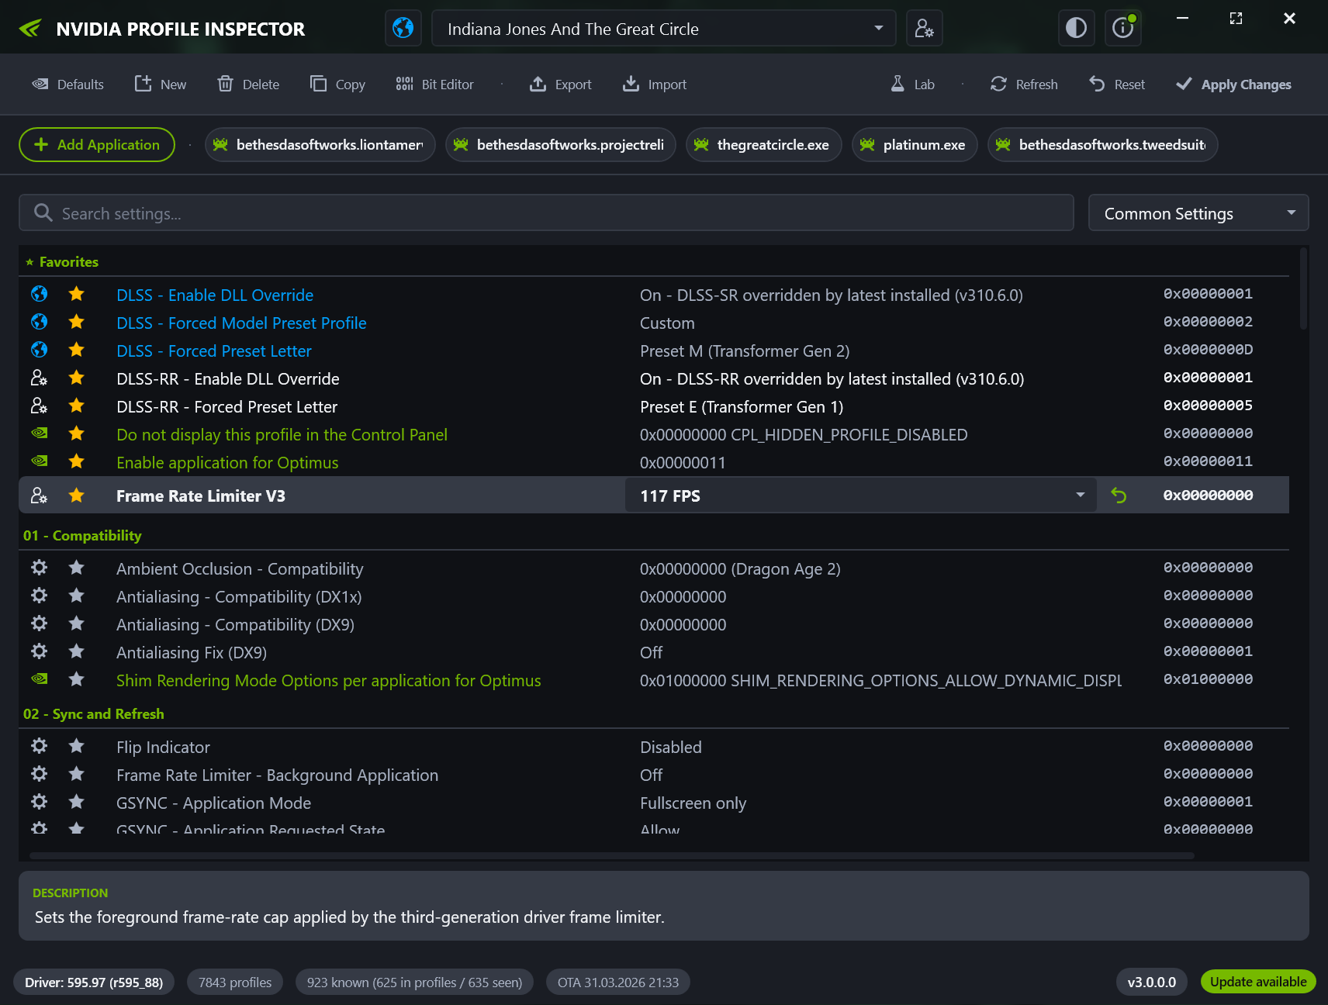Revert Frame Rate Limiter V3 with green undo arrow
This screenshot has height=1005, width=1328.
1119,496
